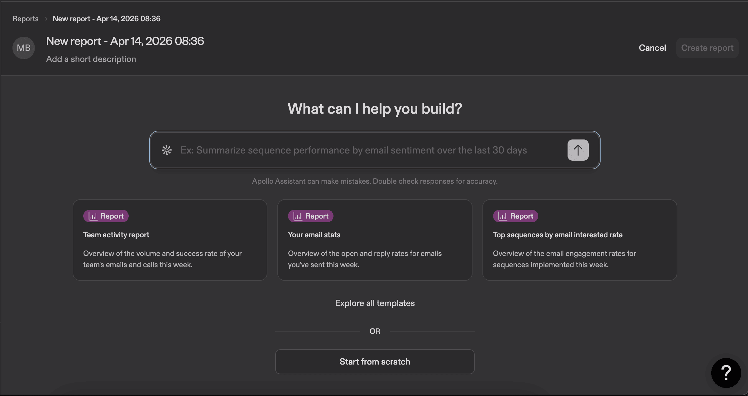Screen dimensions: 748x396
Task: Click the Report badge on Your email stats card
Action: pos(310,216)
